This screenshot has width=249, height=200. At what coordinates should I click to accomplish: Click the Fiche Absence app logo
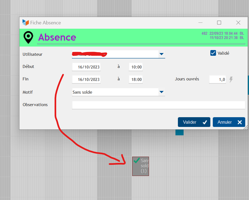[x=25, y=23]
